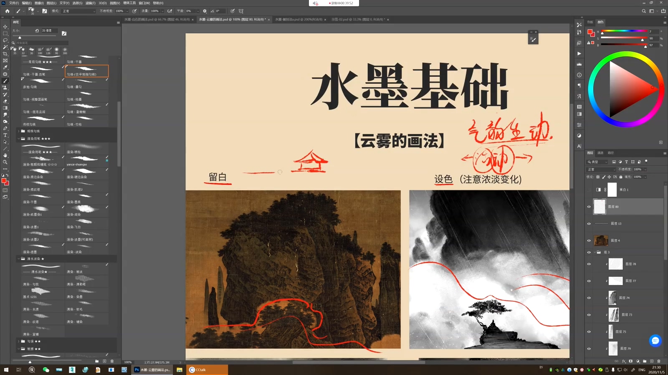
Task: Select the Zoom tool
Action: coord(5,162)
